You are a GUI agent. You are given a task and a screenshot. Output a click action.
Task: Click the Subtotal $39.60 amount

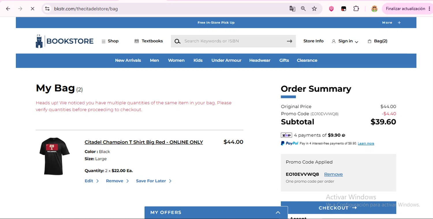tap(383, 122)
